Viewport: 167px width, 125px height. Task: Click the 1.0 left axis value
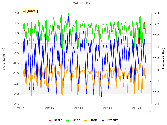[17, 33]
